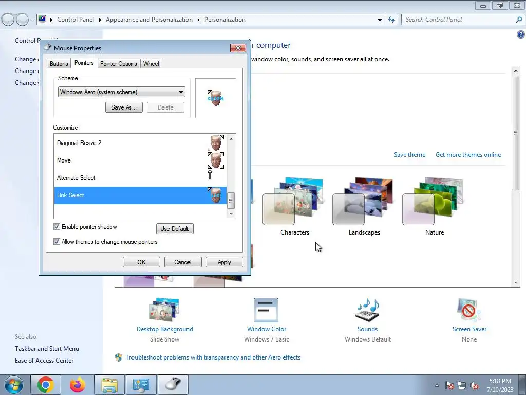Switch to the Buttons tab
526x395 pixels.
(x=59, y=63)
